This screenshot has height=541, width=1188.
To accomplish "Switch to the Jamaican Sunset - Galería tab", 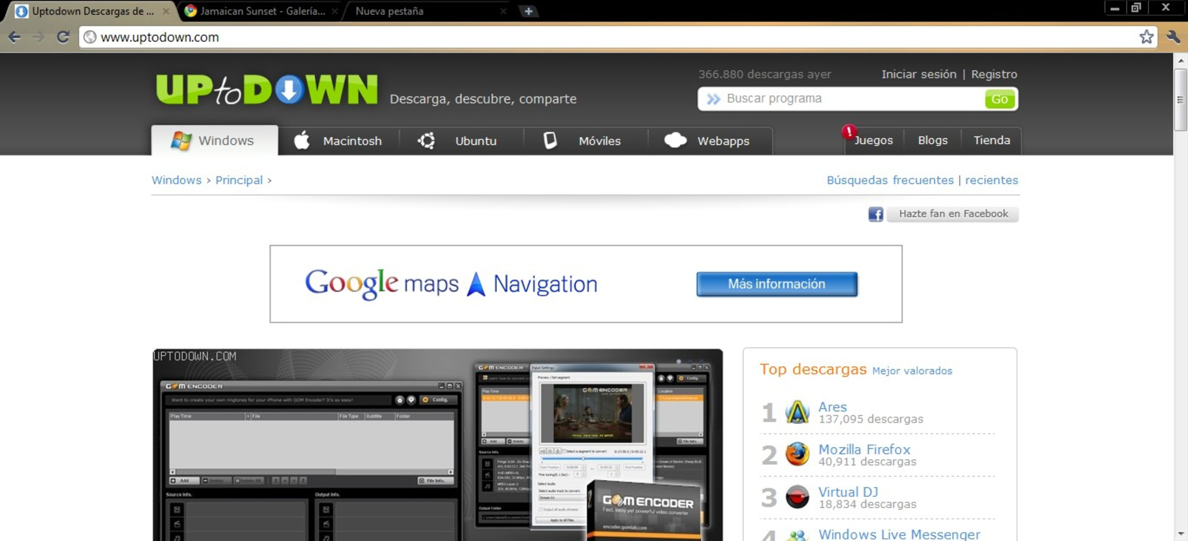I will tap(261, 11).
